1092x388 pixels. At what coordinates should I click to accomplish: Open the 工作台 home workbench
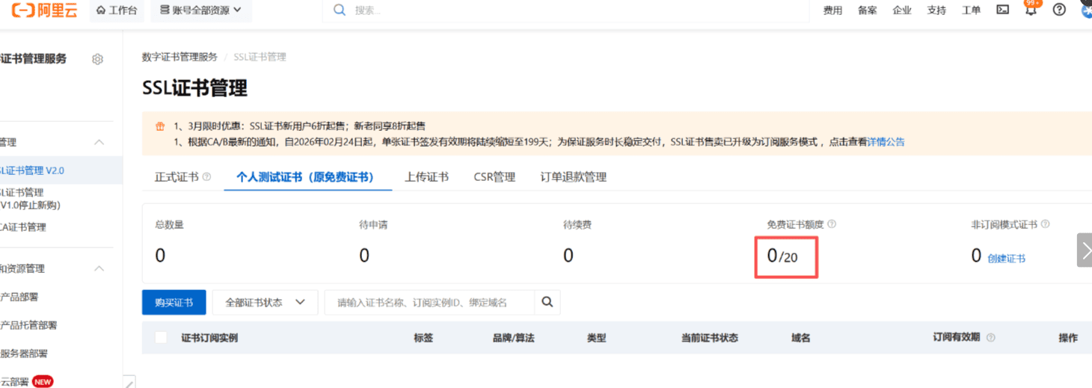click(x=117, y=10)
